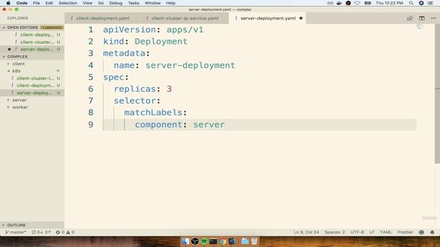Open the Edit menu
The height and width of the screenshot is (247, 440).
49,3
